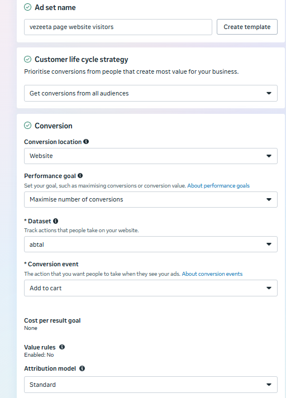Open the About performance goals link
286x398 pixels.
pyautogui.click(x=218, y=185)
